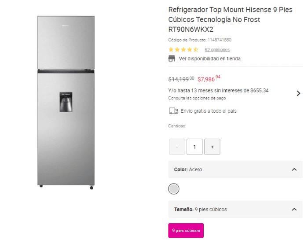Click the star rating icons
Viewport: 308px width, 243px height.
[183, 50]
